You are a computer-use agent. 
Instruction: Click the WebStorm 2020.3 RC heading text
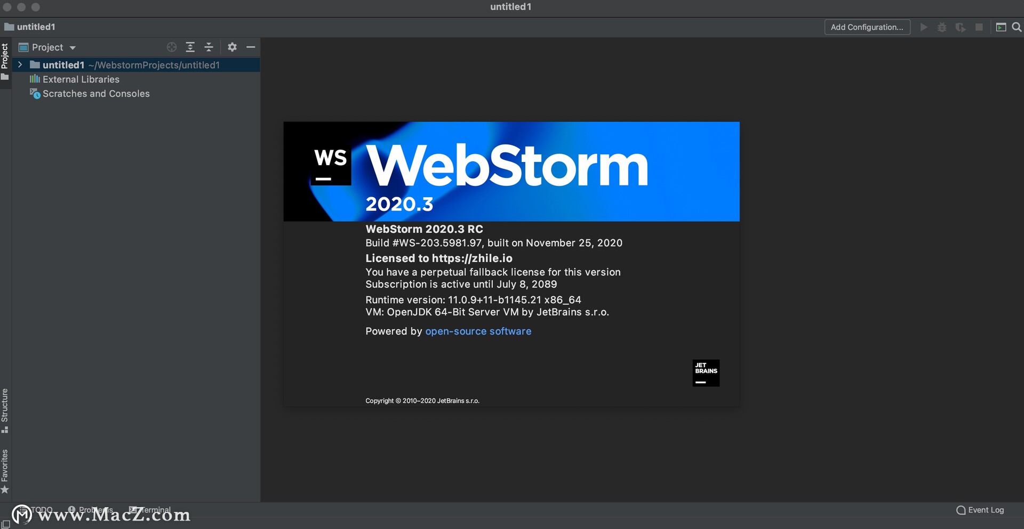click(424, 229)
